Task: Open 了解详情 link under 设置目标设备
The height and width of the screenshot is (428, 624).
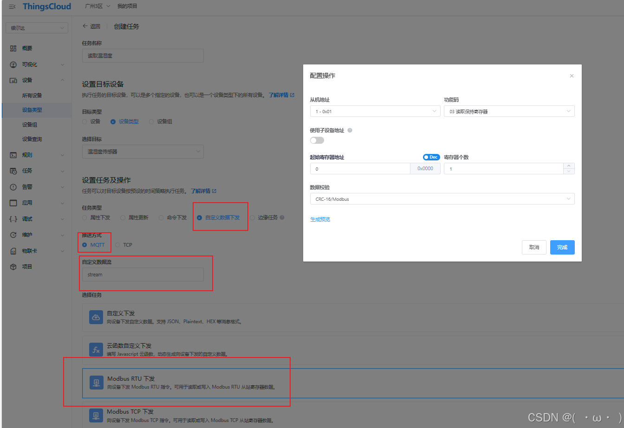Action: [x=281, y=95]
